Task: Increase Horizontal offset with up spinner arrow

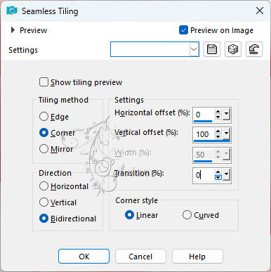Action: [218, 112]
